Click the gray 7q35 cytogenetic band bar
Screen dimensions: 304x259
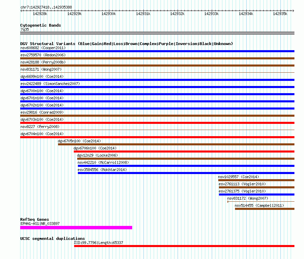[157, 33]
